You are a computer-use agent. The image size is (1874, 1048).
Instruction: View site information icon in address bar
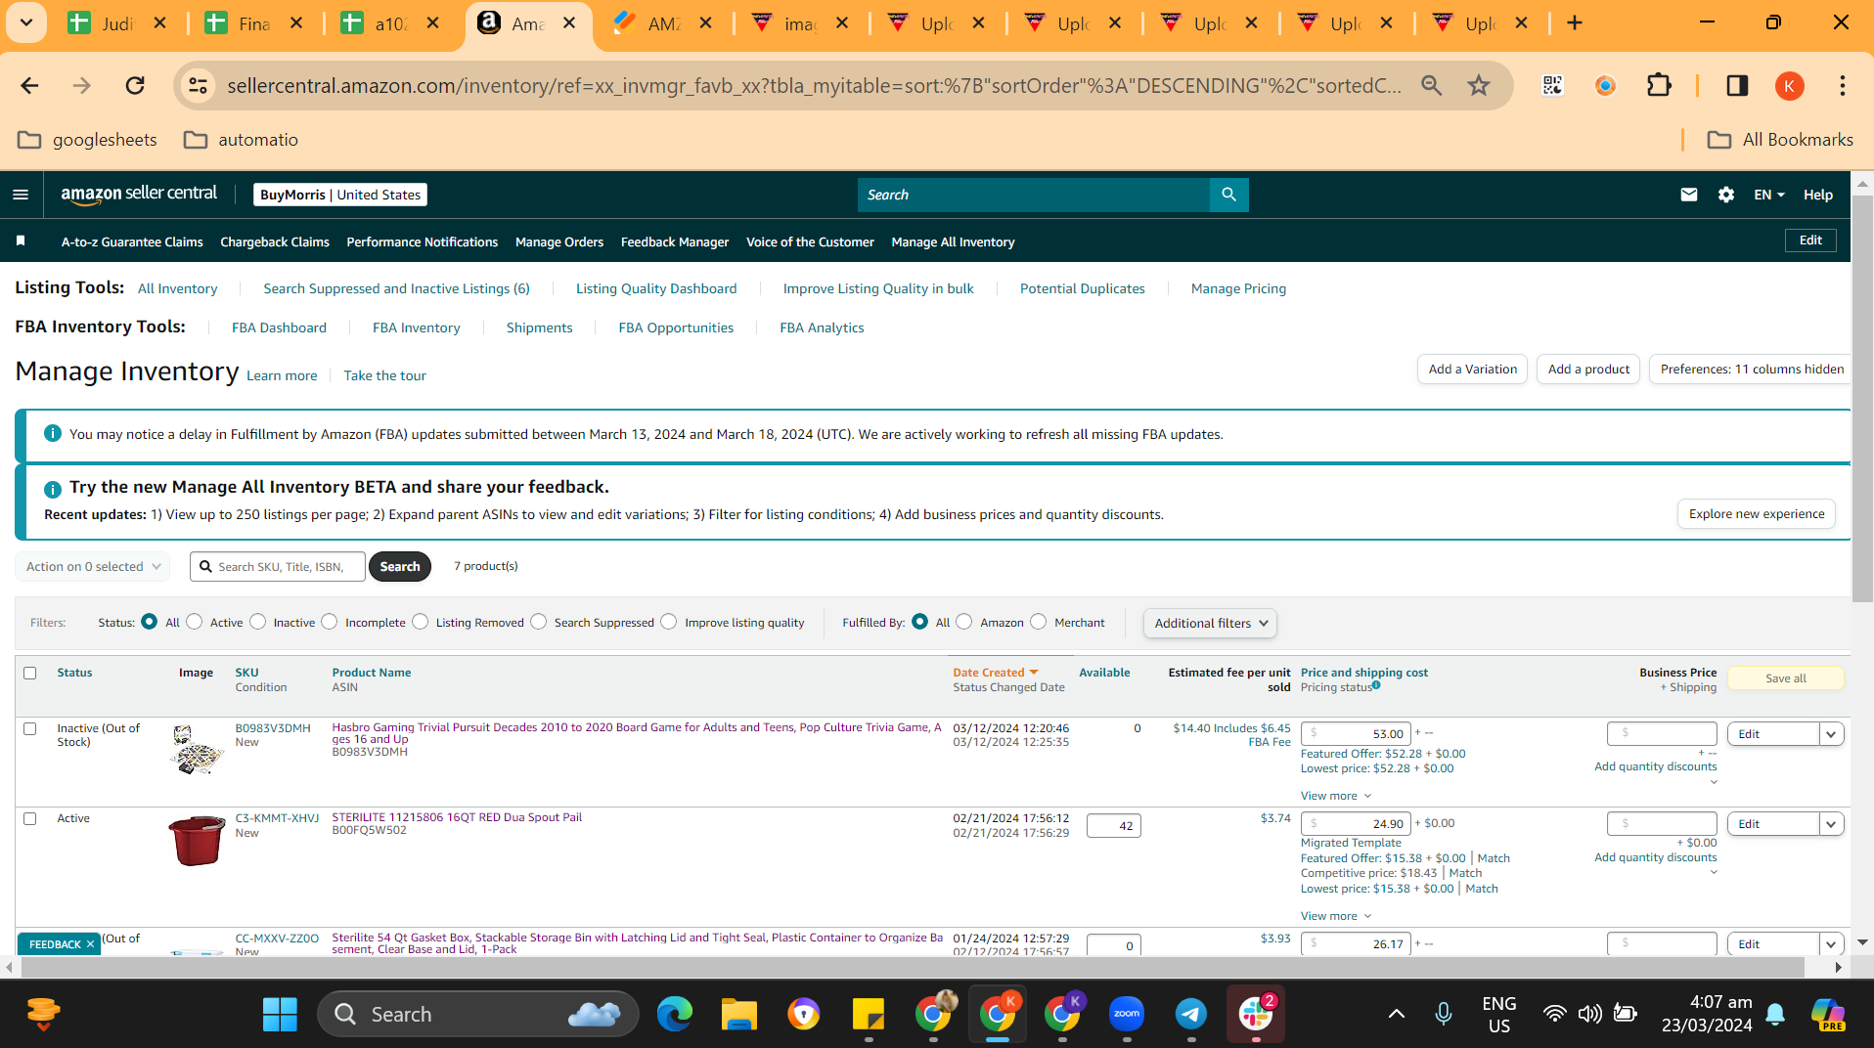(198, 86)
